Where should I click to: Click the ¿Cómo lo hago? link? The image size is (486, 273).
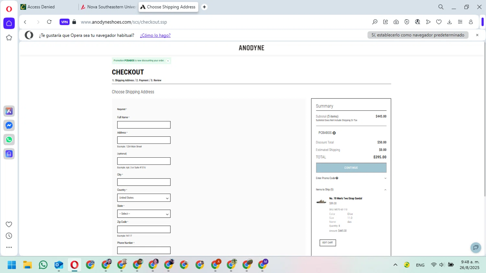click(x=155, y=35)
